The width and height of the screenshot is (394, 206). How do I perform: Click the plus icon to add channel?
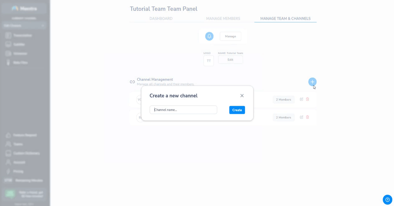[312, 82]
